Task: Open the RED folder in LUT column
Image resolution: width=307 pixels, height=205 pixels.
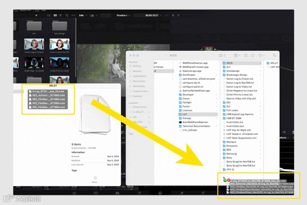Action: point(227,150)
